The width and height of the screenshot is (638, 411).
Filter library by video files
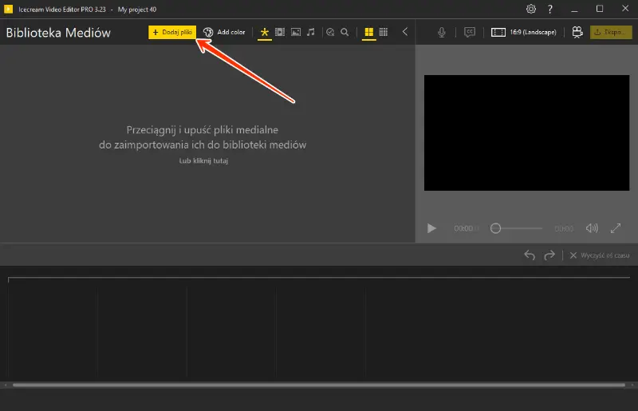pyautogui.click(x=280, y=32)
